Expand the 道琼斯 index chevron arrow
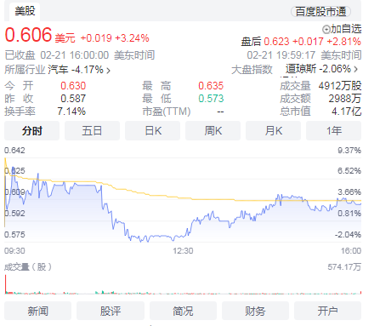This screenshot has height=326, width=380. pyautogui.click(x=356, y=69)
